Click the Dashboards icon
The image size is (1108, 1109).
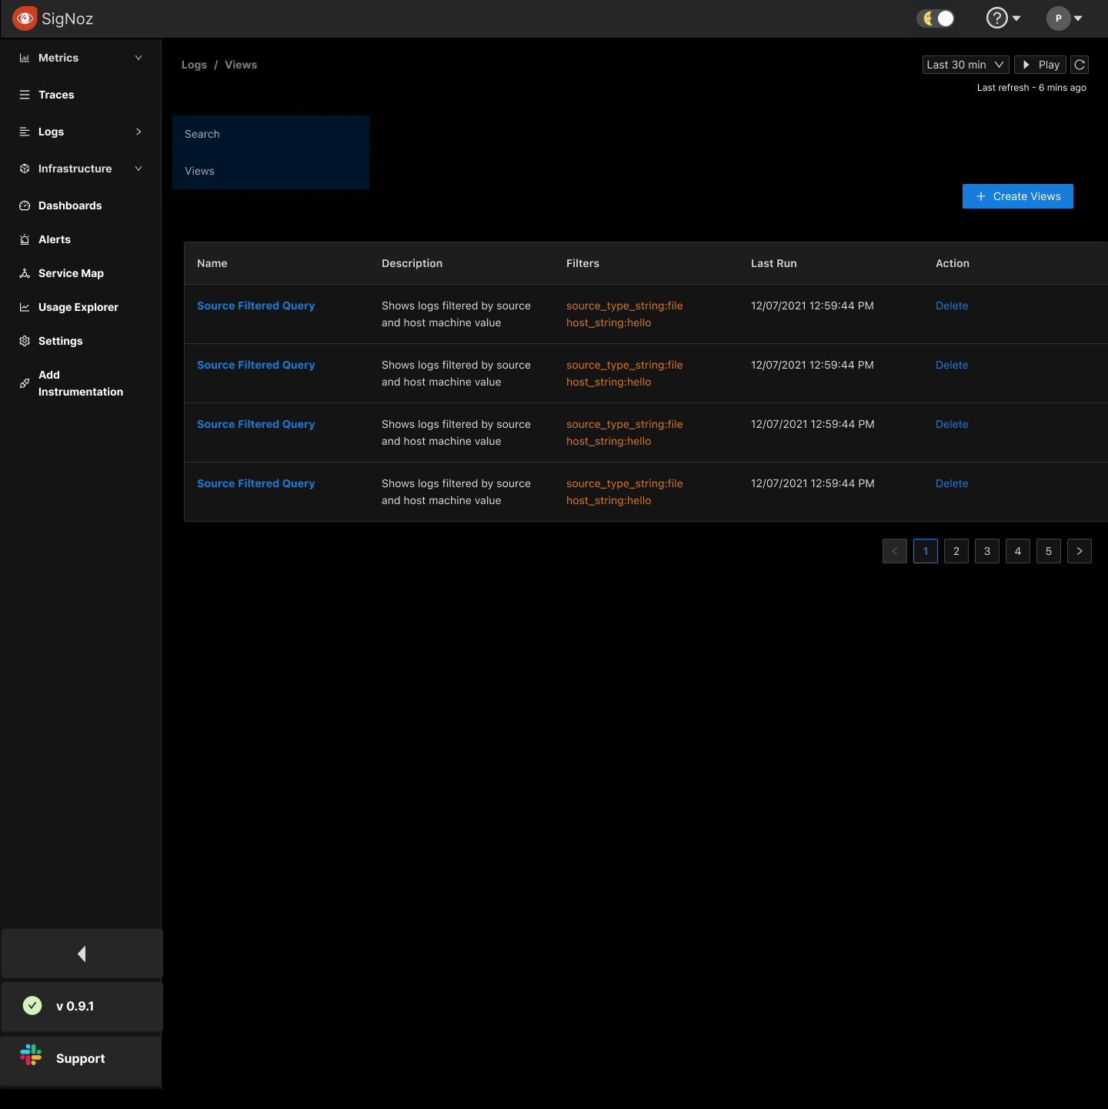(25, 205)
